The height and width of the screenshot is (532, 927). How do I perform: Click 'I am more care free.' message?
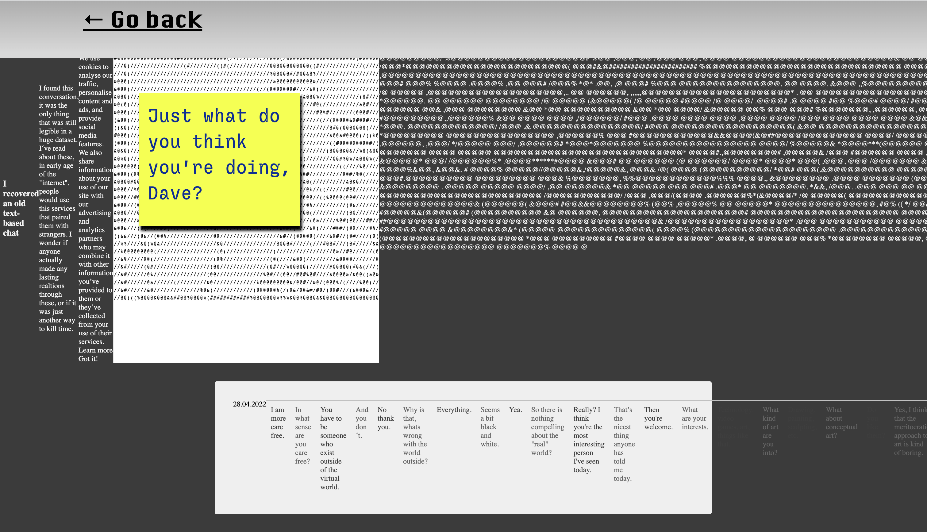pos(278,422)
